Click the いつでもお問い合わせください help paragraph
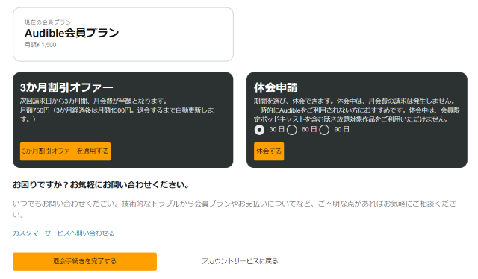This screenshot has width=478, height=279. click(x=235, y=209)
